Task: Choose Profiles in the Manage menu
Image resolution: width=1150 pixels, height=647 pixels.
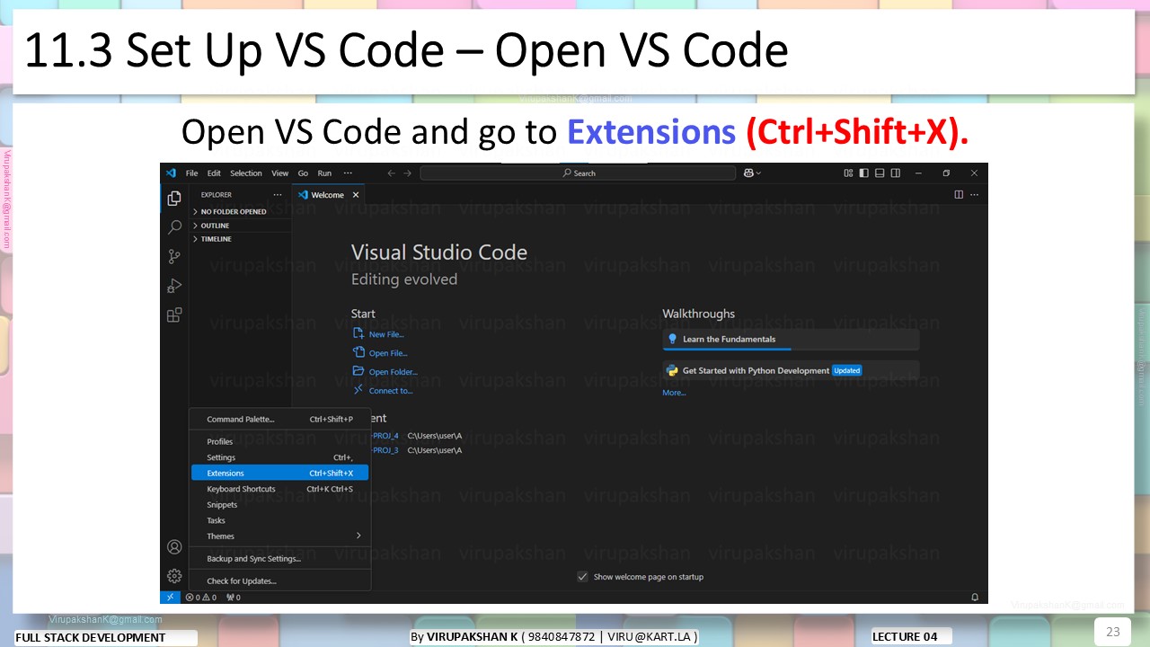Action: pos(280,441)
